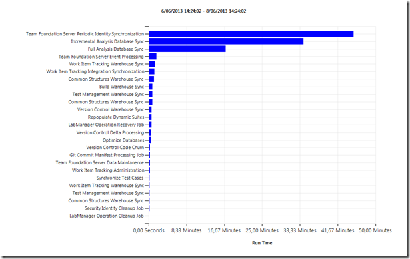Click the 'Team Foundation Server Periodic Identity Synchronization' label
The height and width of the screenshot is (259, 410).
85,34
